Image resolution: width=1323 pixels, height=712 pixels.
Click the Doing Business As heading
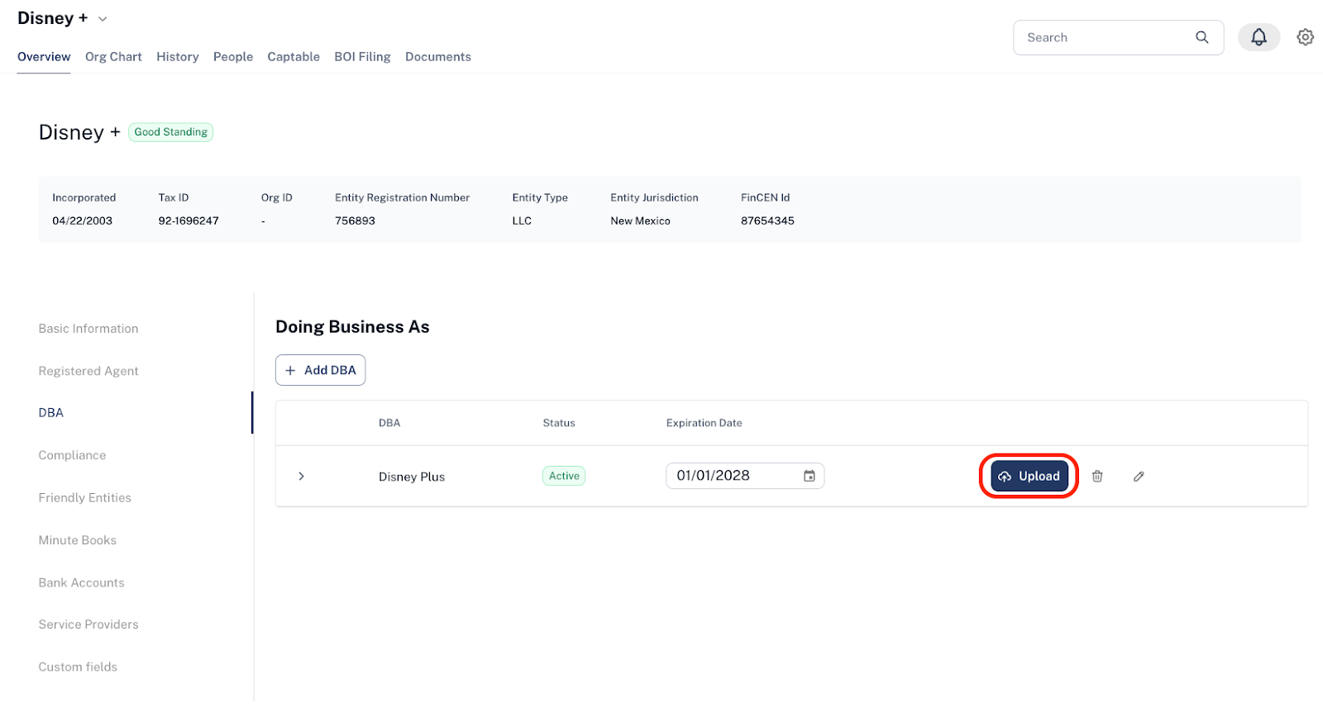(x=352, y=327)
